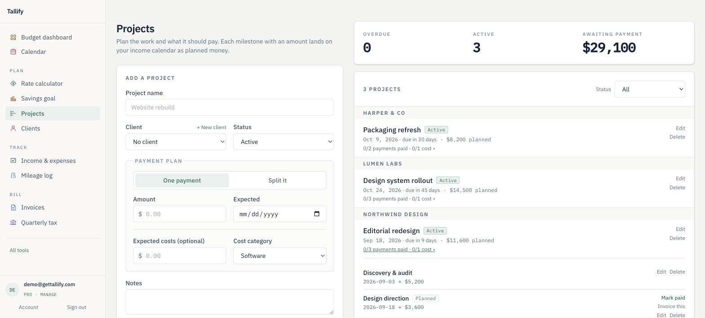Click the Expected date field
The width and height of the screenshot is (705, 318).
(280, 214)
